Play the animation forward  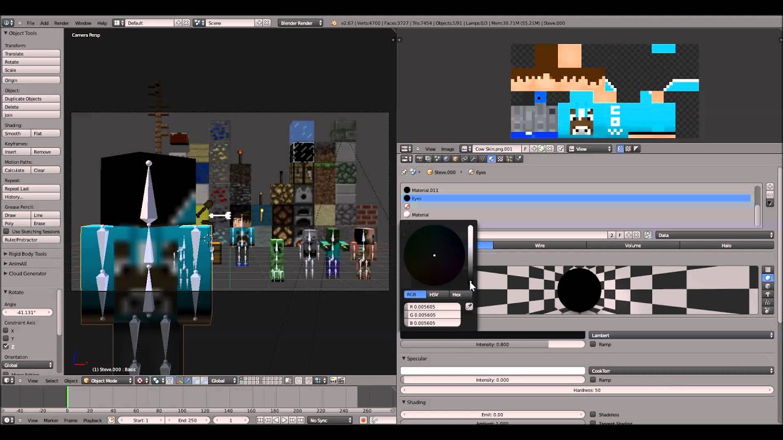(x=284, y=420)
